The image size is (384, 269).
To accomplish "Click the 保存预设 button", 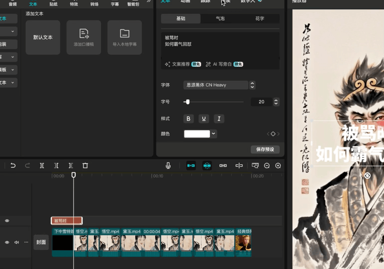I will click(265, 150).
